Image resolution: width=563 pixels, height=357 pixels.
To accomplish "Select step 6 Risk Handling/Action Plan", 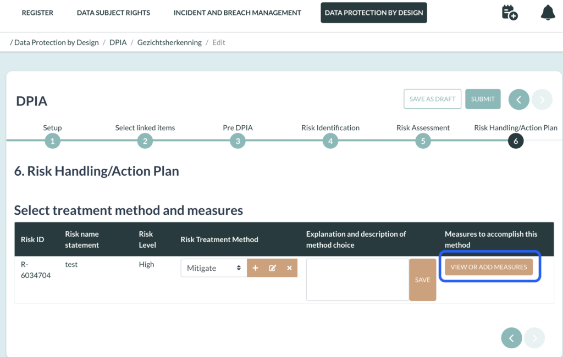I will coord(516,141).
